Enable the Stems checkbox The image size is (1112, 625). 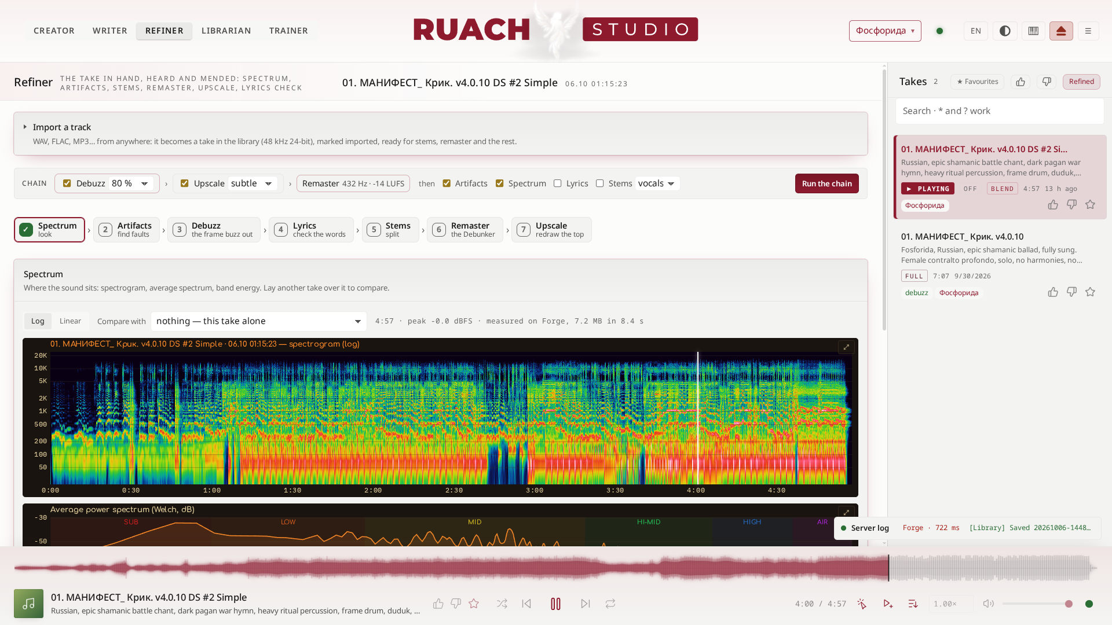point(600,183)
